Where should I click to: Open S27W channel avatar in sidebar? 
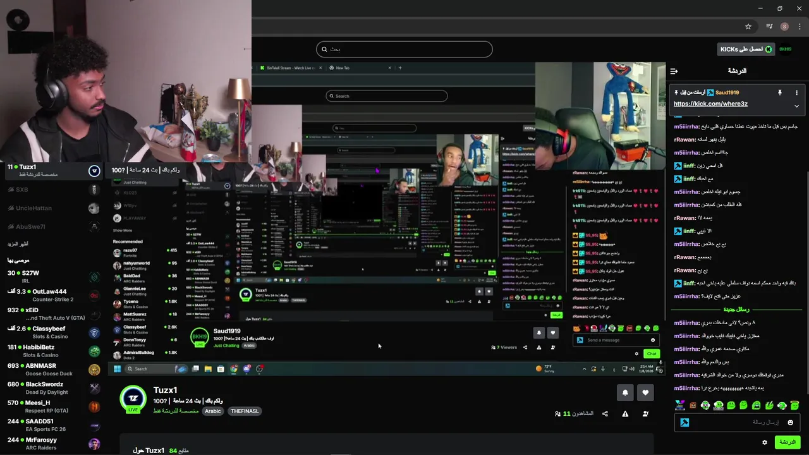point(94,277)
